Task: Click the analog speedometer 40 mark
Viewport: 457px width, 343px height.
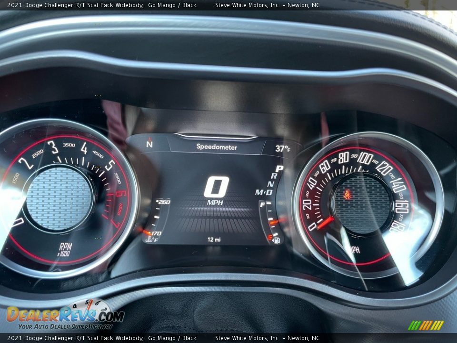Action: 312,183
